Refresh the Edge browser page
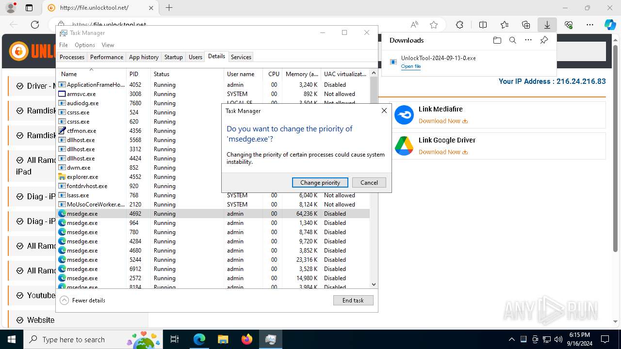 click(35, 25)
